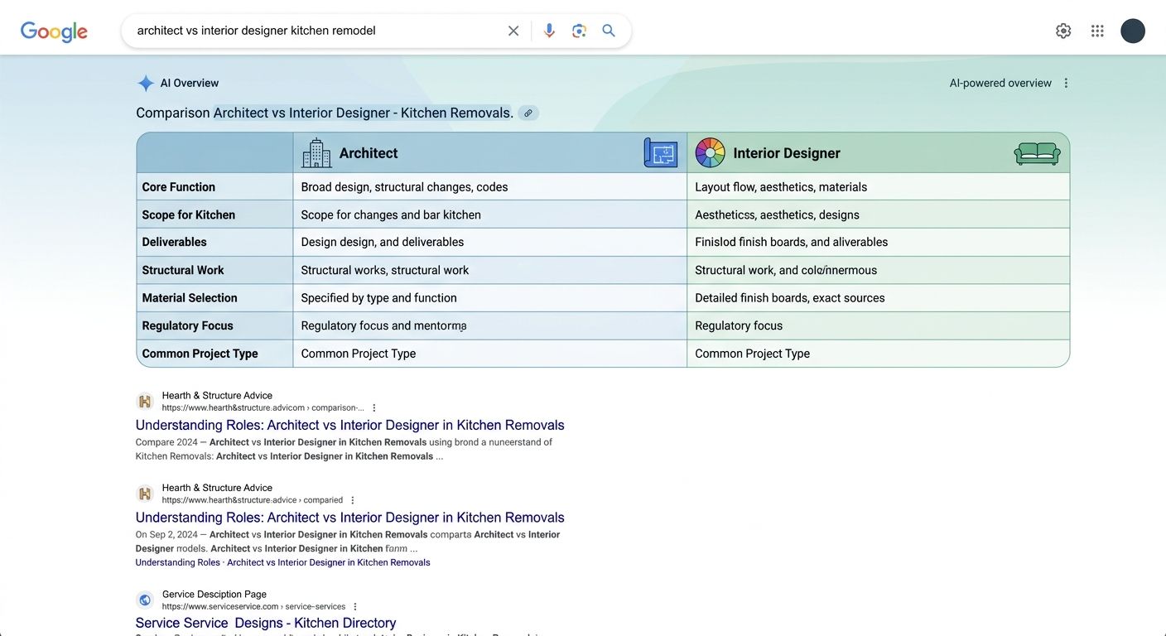The width and height of the screenshot is (1166, 636).
Task: Open 'Architect vs Interior Designer in Kitchen Removals' sitelink
Action: (x=329, y=562)
